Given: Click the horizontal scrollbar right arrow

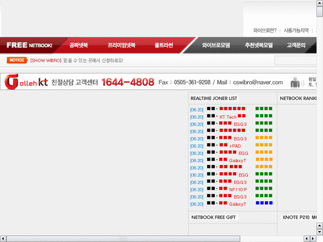Looking at the screenshot, I should (x=313, y=238).
